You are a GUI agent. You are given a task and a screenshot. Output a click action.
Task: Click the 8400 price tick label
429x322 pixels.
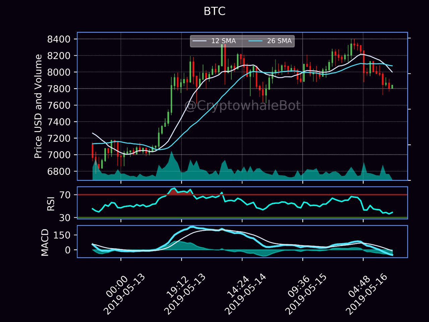59,39
